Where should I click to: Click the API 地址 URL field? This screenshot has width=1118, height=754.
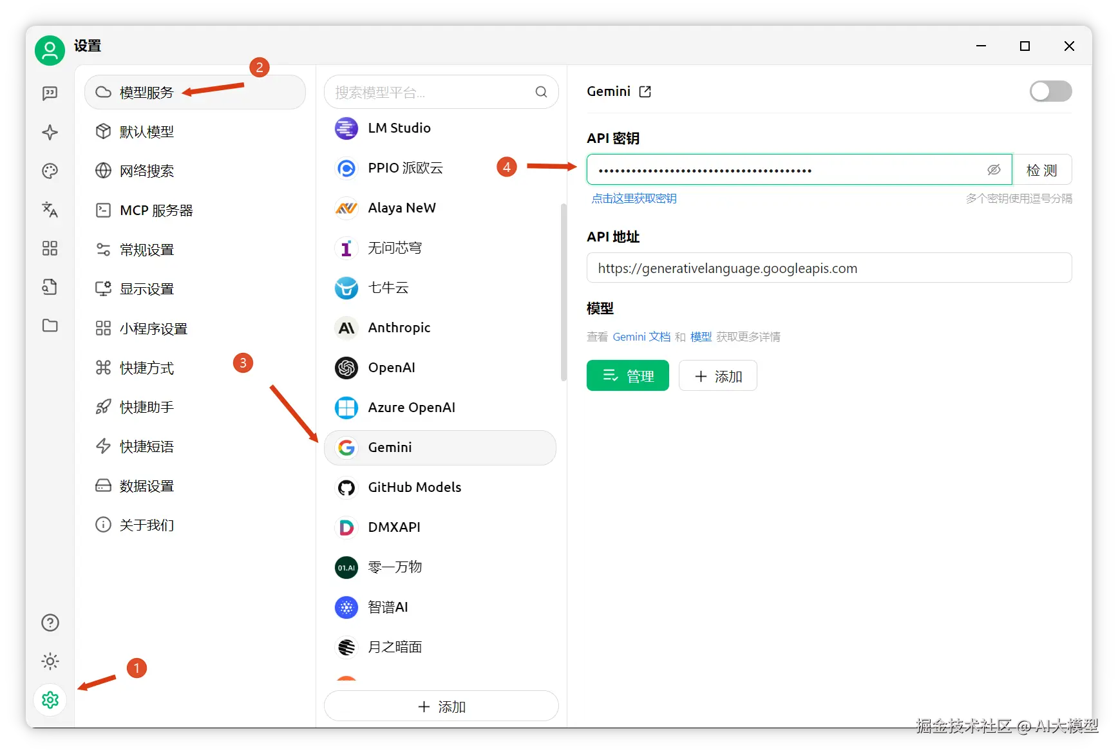point(829,268)
